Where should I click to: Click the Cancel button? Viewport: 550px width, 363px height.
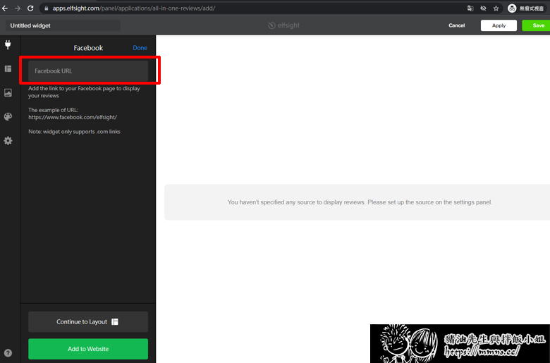(x=456, y=25)
